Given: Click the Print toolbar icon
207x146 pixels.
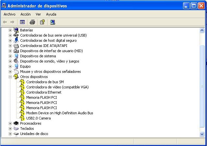Looking at the screenshot, I should (x=32, y=22).
